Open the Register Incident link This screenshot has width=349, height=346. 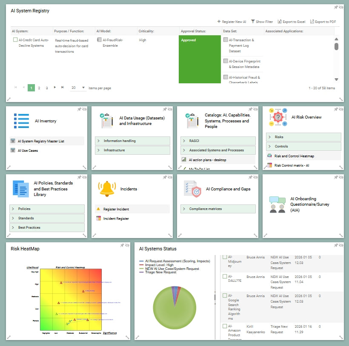click(116, 209)
